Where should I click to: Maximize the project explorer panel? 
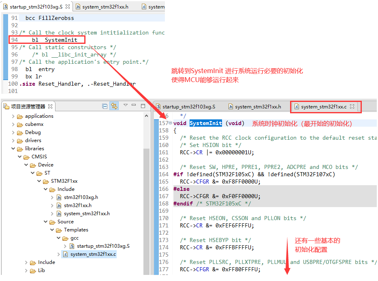[143, 106]
